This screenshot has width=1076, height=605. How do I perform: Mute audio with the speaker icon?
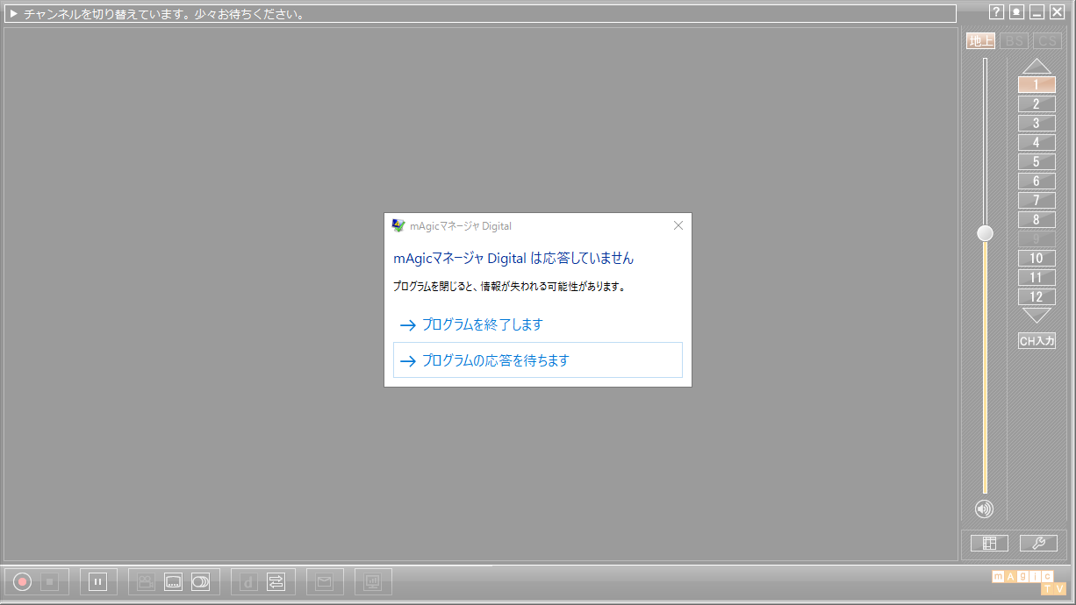[984, 509]
